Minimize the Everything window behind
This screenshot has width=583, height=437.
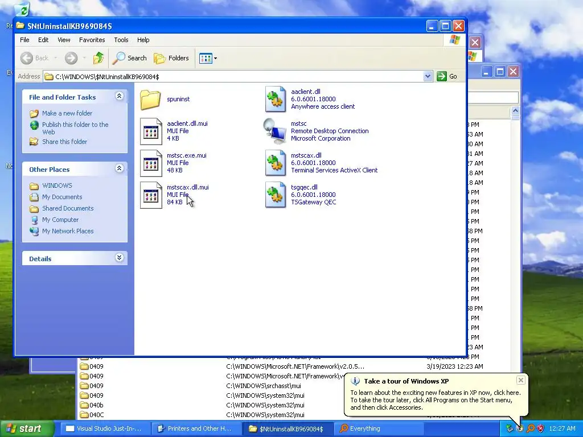(487, 71)
